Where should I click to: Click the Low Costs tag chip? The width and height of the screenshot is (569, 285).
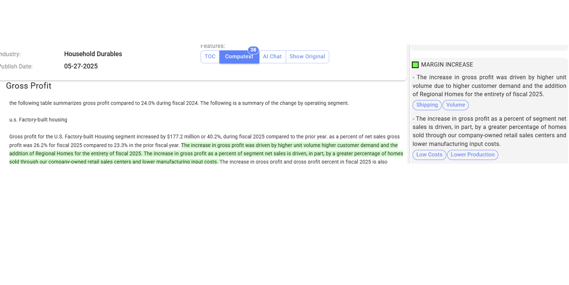coord(429,155)
